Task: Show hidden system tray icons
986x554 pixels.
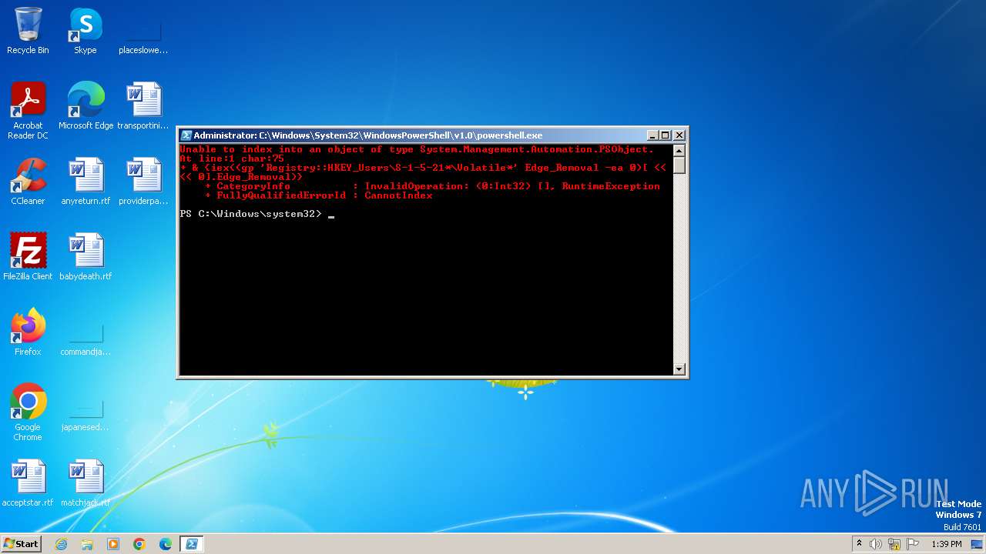Action: [x=859, y=544]
